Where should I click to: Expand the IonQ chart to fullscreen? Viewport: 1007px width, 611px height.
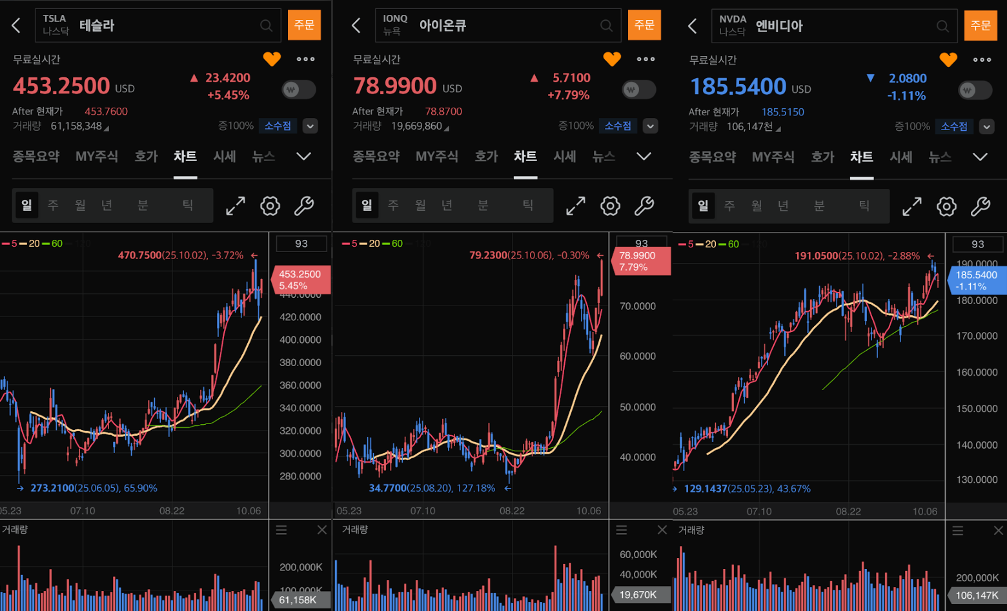[x=576, y=206]
